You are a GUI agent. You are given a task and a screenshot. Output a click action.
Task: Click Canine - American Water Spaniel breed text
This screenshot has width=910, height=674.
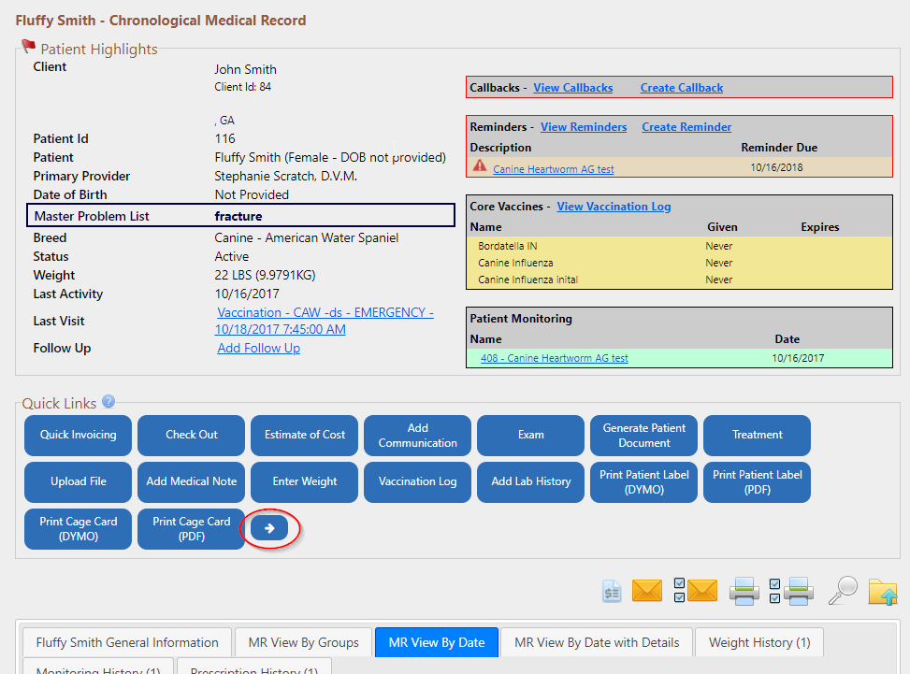[307, 237]
